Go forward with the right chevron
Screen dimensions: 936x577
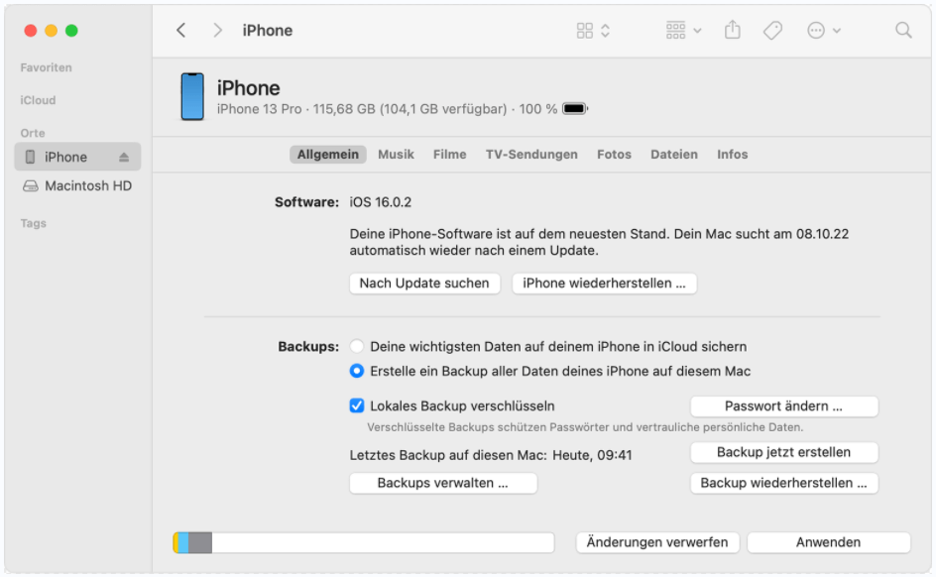[217, 31]
